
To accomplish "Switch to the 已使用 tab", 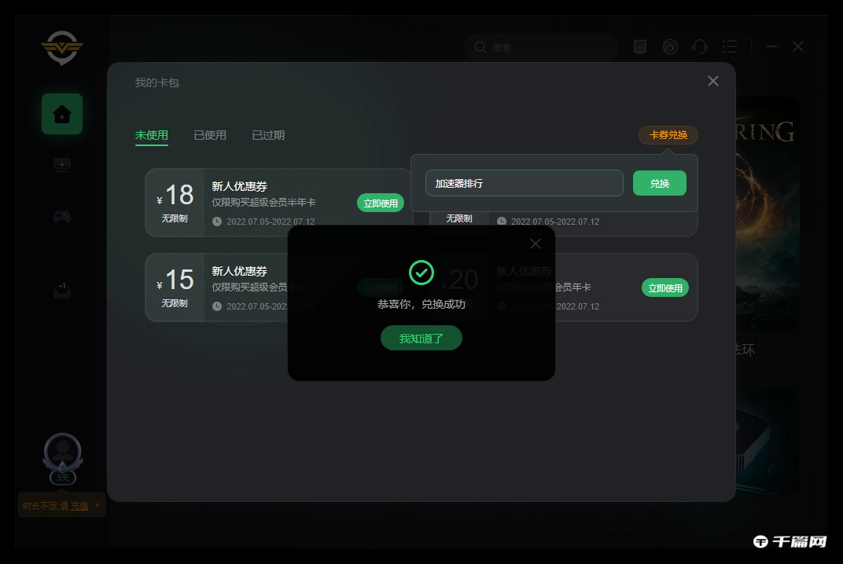I will click(x=210, y=134).
